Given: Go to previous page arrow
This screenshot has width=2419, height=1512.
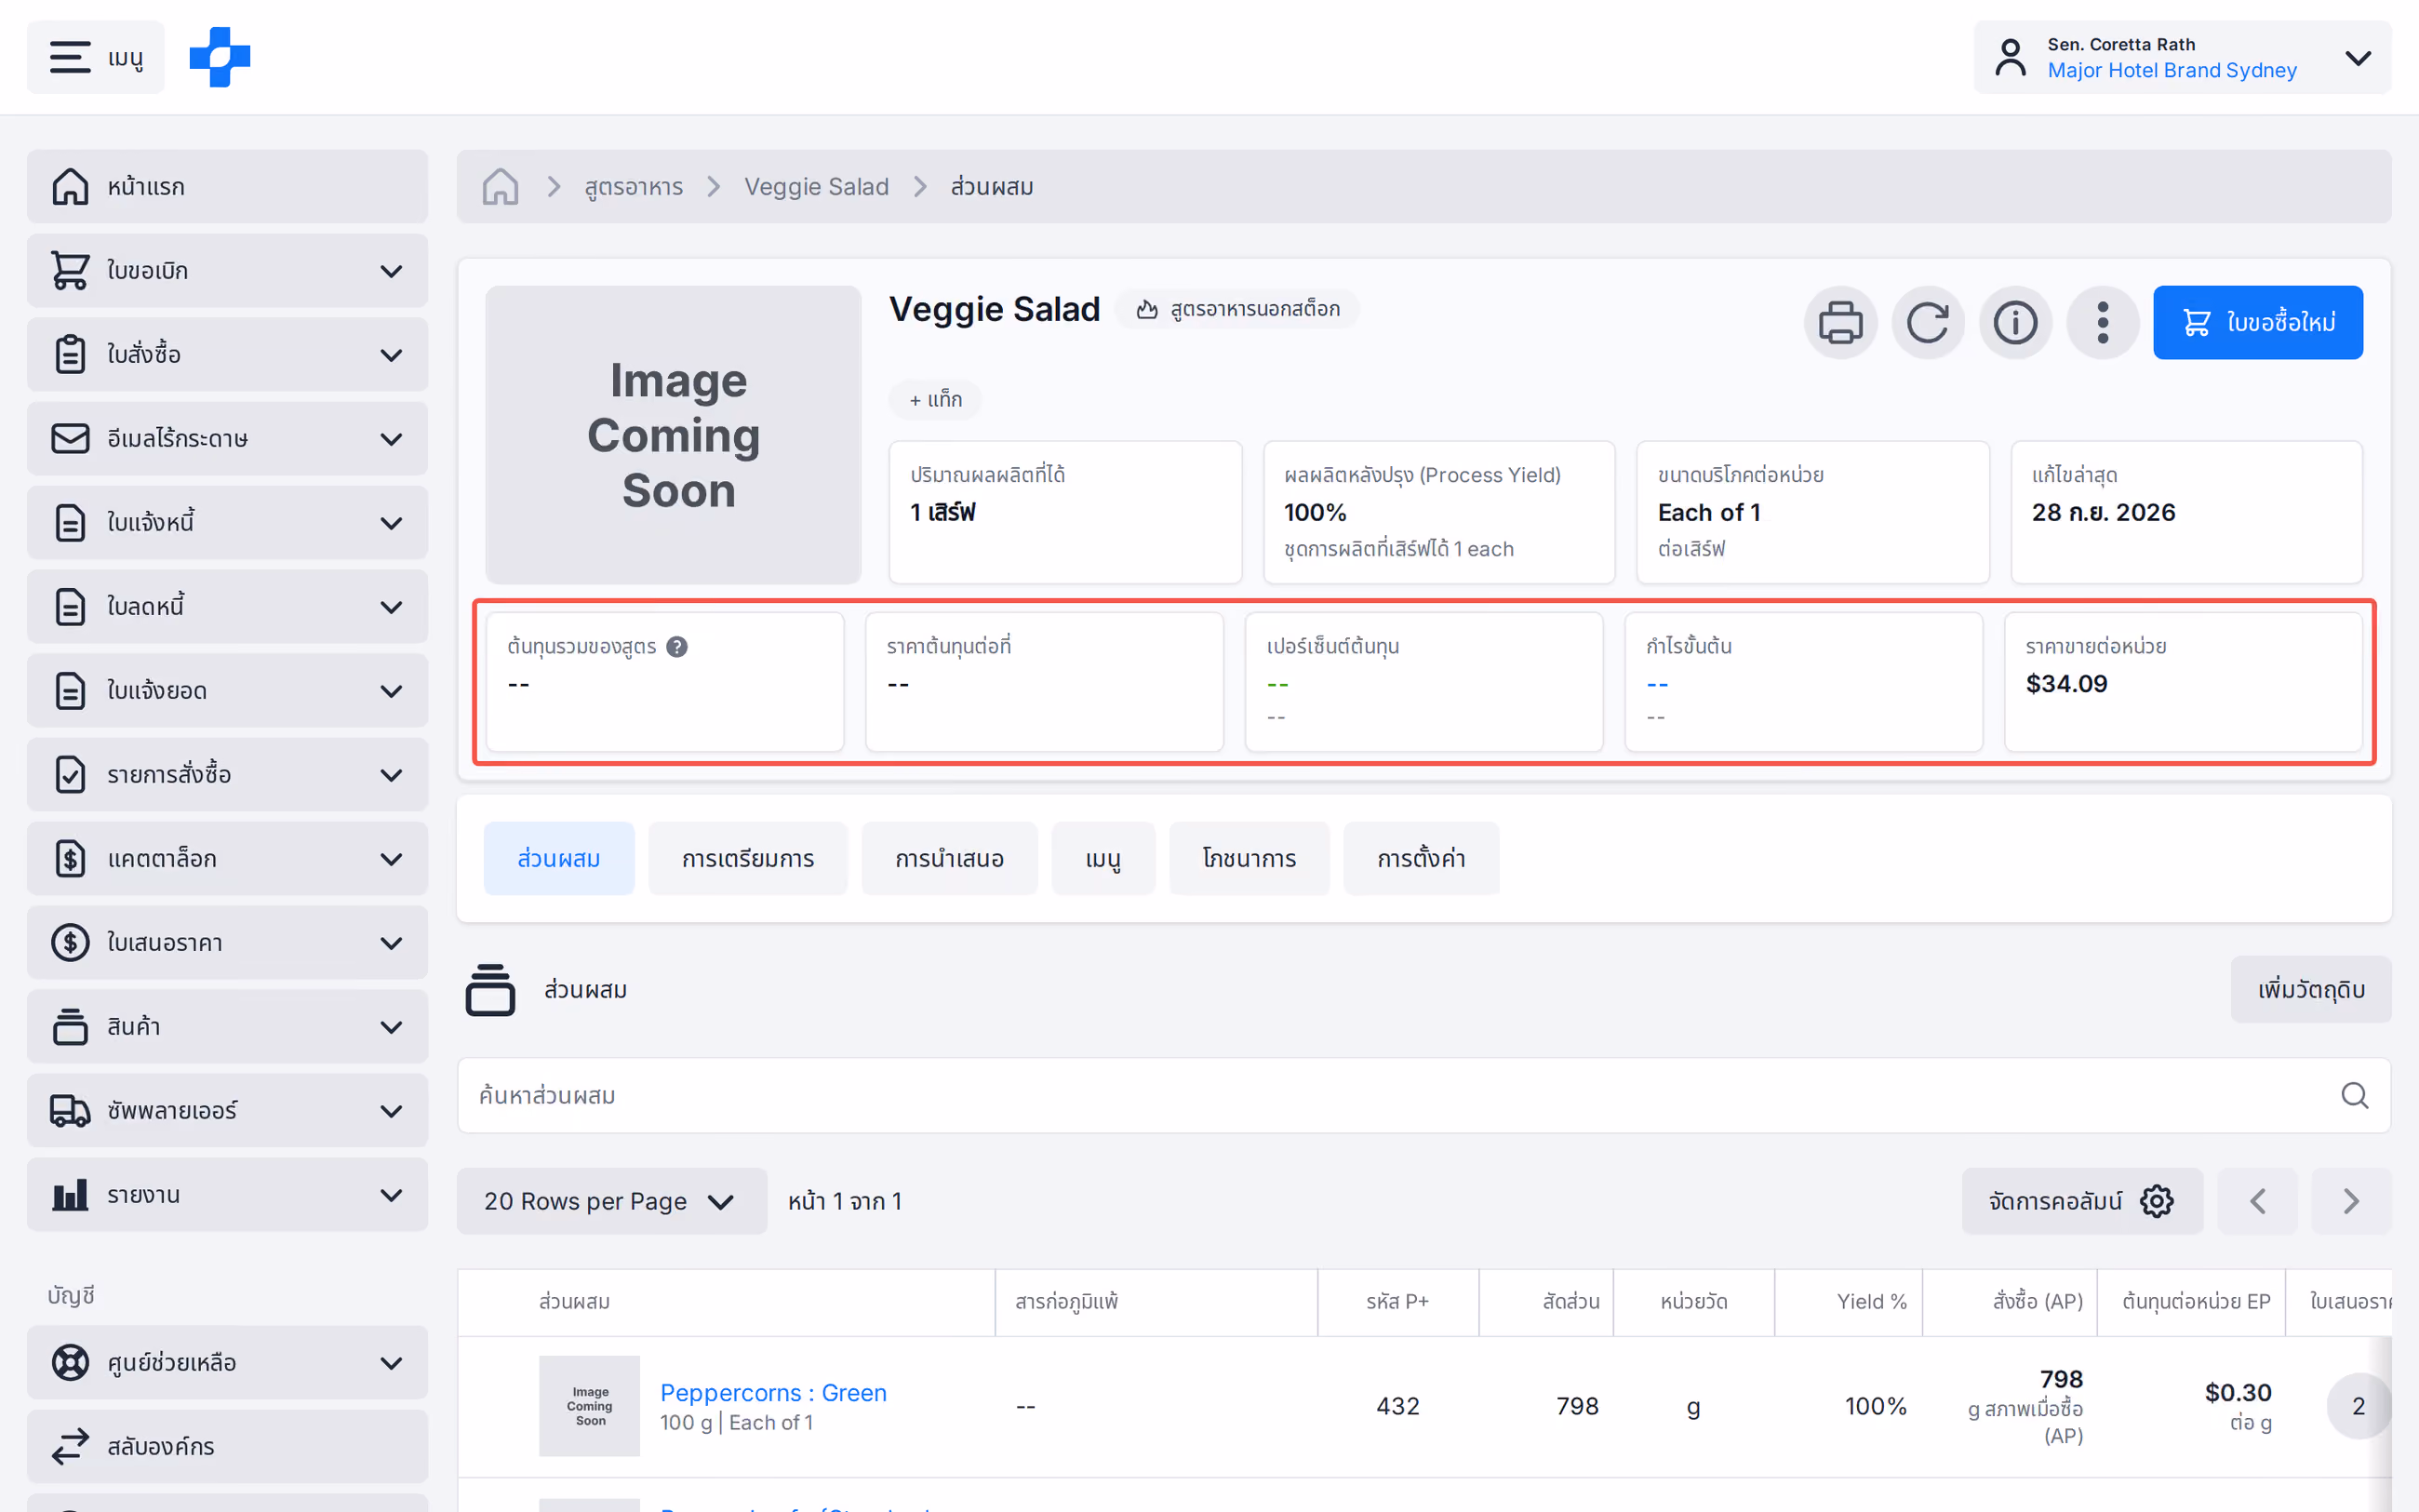Looking at the screenshot, I should pyautogui.click(x=2257, y=1201).
